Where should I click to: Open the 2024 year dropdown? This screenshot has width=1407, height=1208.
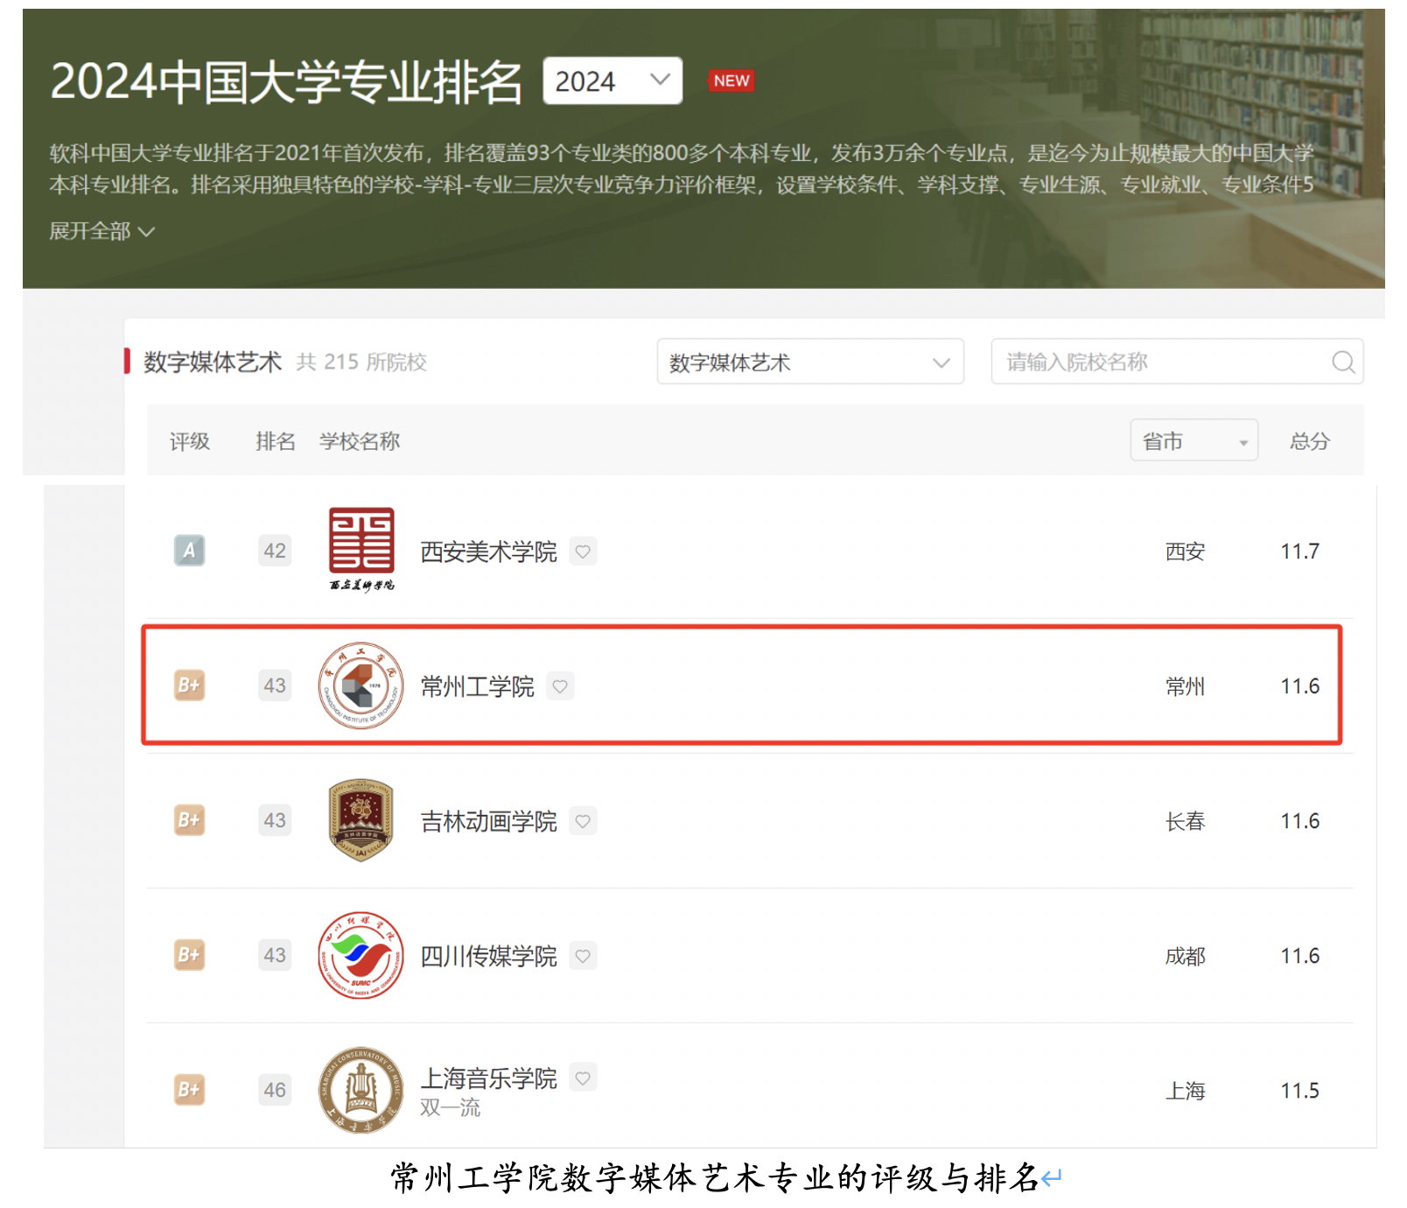click(612, 81)
